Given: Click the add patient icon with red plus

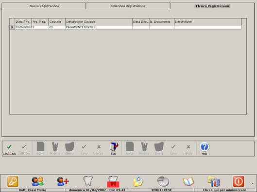Looking at the screenshot, I should 63,181.
